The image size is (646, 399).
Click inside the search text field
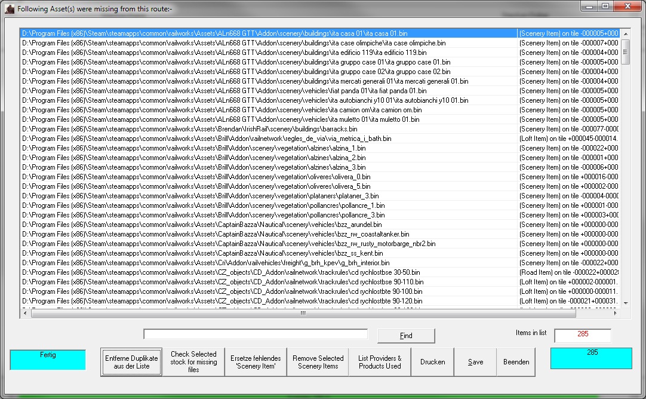[x=255, y=333]
